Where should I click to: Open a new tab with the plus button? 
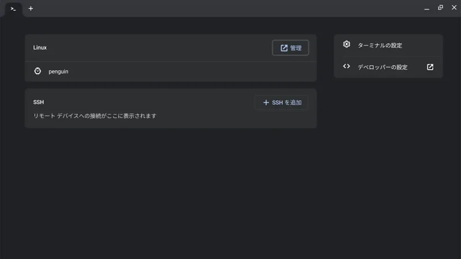(x=31, y=9)
